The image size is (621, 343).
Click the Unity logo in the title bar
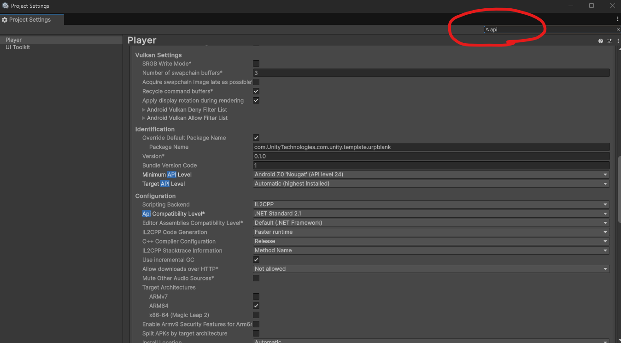(5, 6)
